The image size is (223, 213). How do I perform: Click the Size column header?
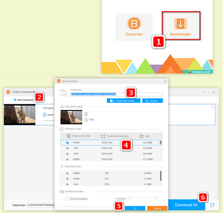[145, 136]
